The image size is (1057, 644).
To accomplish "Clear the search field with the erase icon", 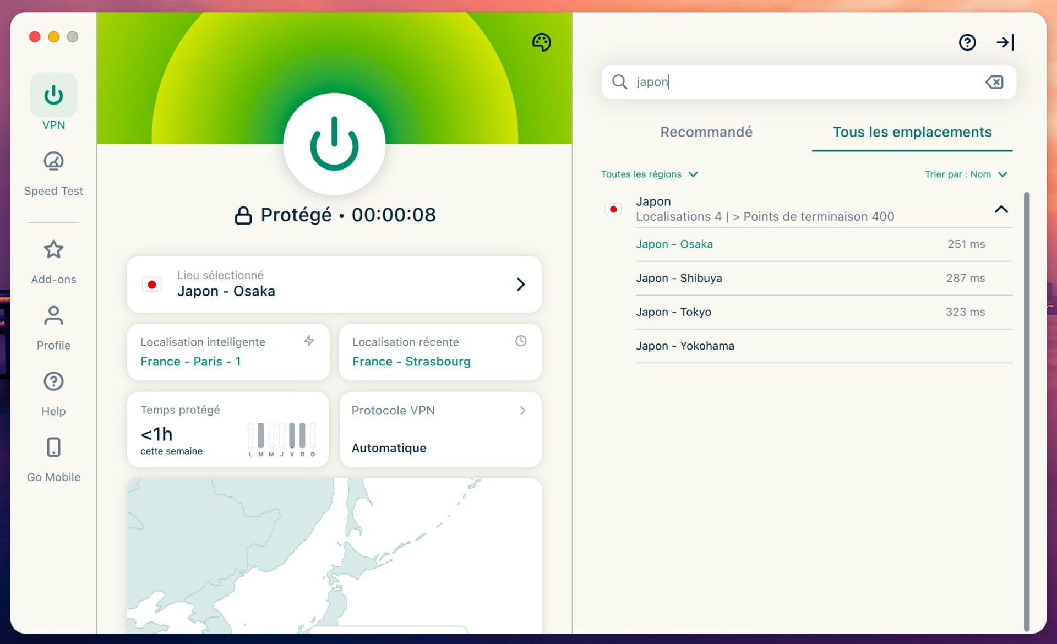I will click(994, 82).
